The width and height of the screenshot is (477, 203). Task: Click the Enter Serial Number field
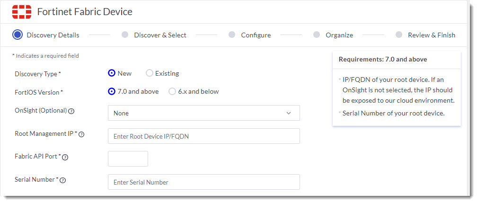click(x=203, y=182)
